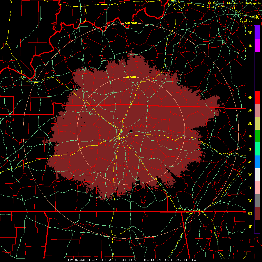Select the IC light-pink legend swatch
262x262 pixels.
257,188
